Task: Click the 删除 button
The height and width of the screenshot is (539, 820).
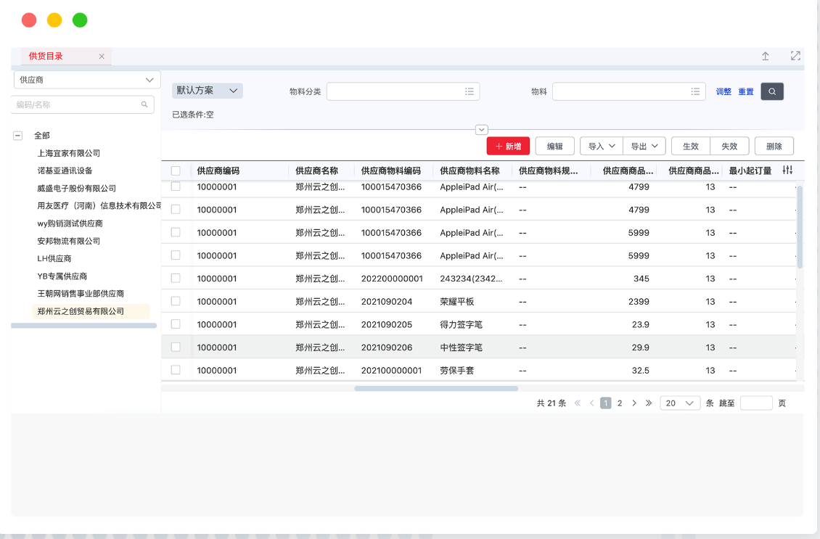Action: [774, 147]
